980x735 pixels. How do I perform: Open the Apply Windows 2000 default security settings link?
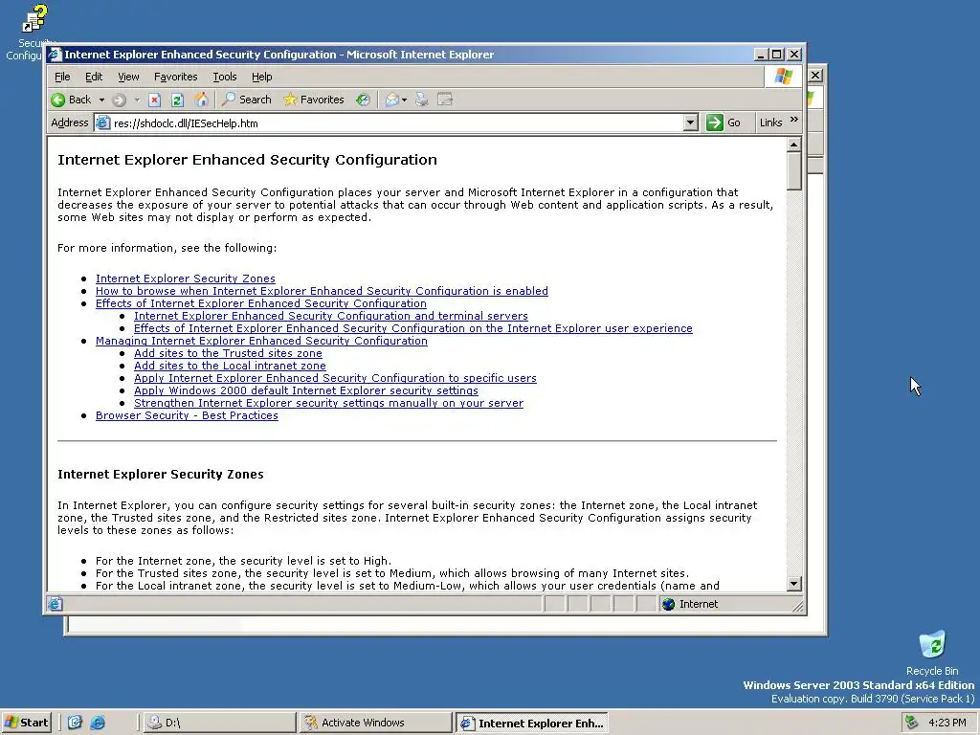point(305,390)
